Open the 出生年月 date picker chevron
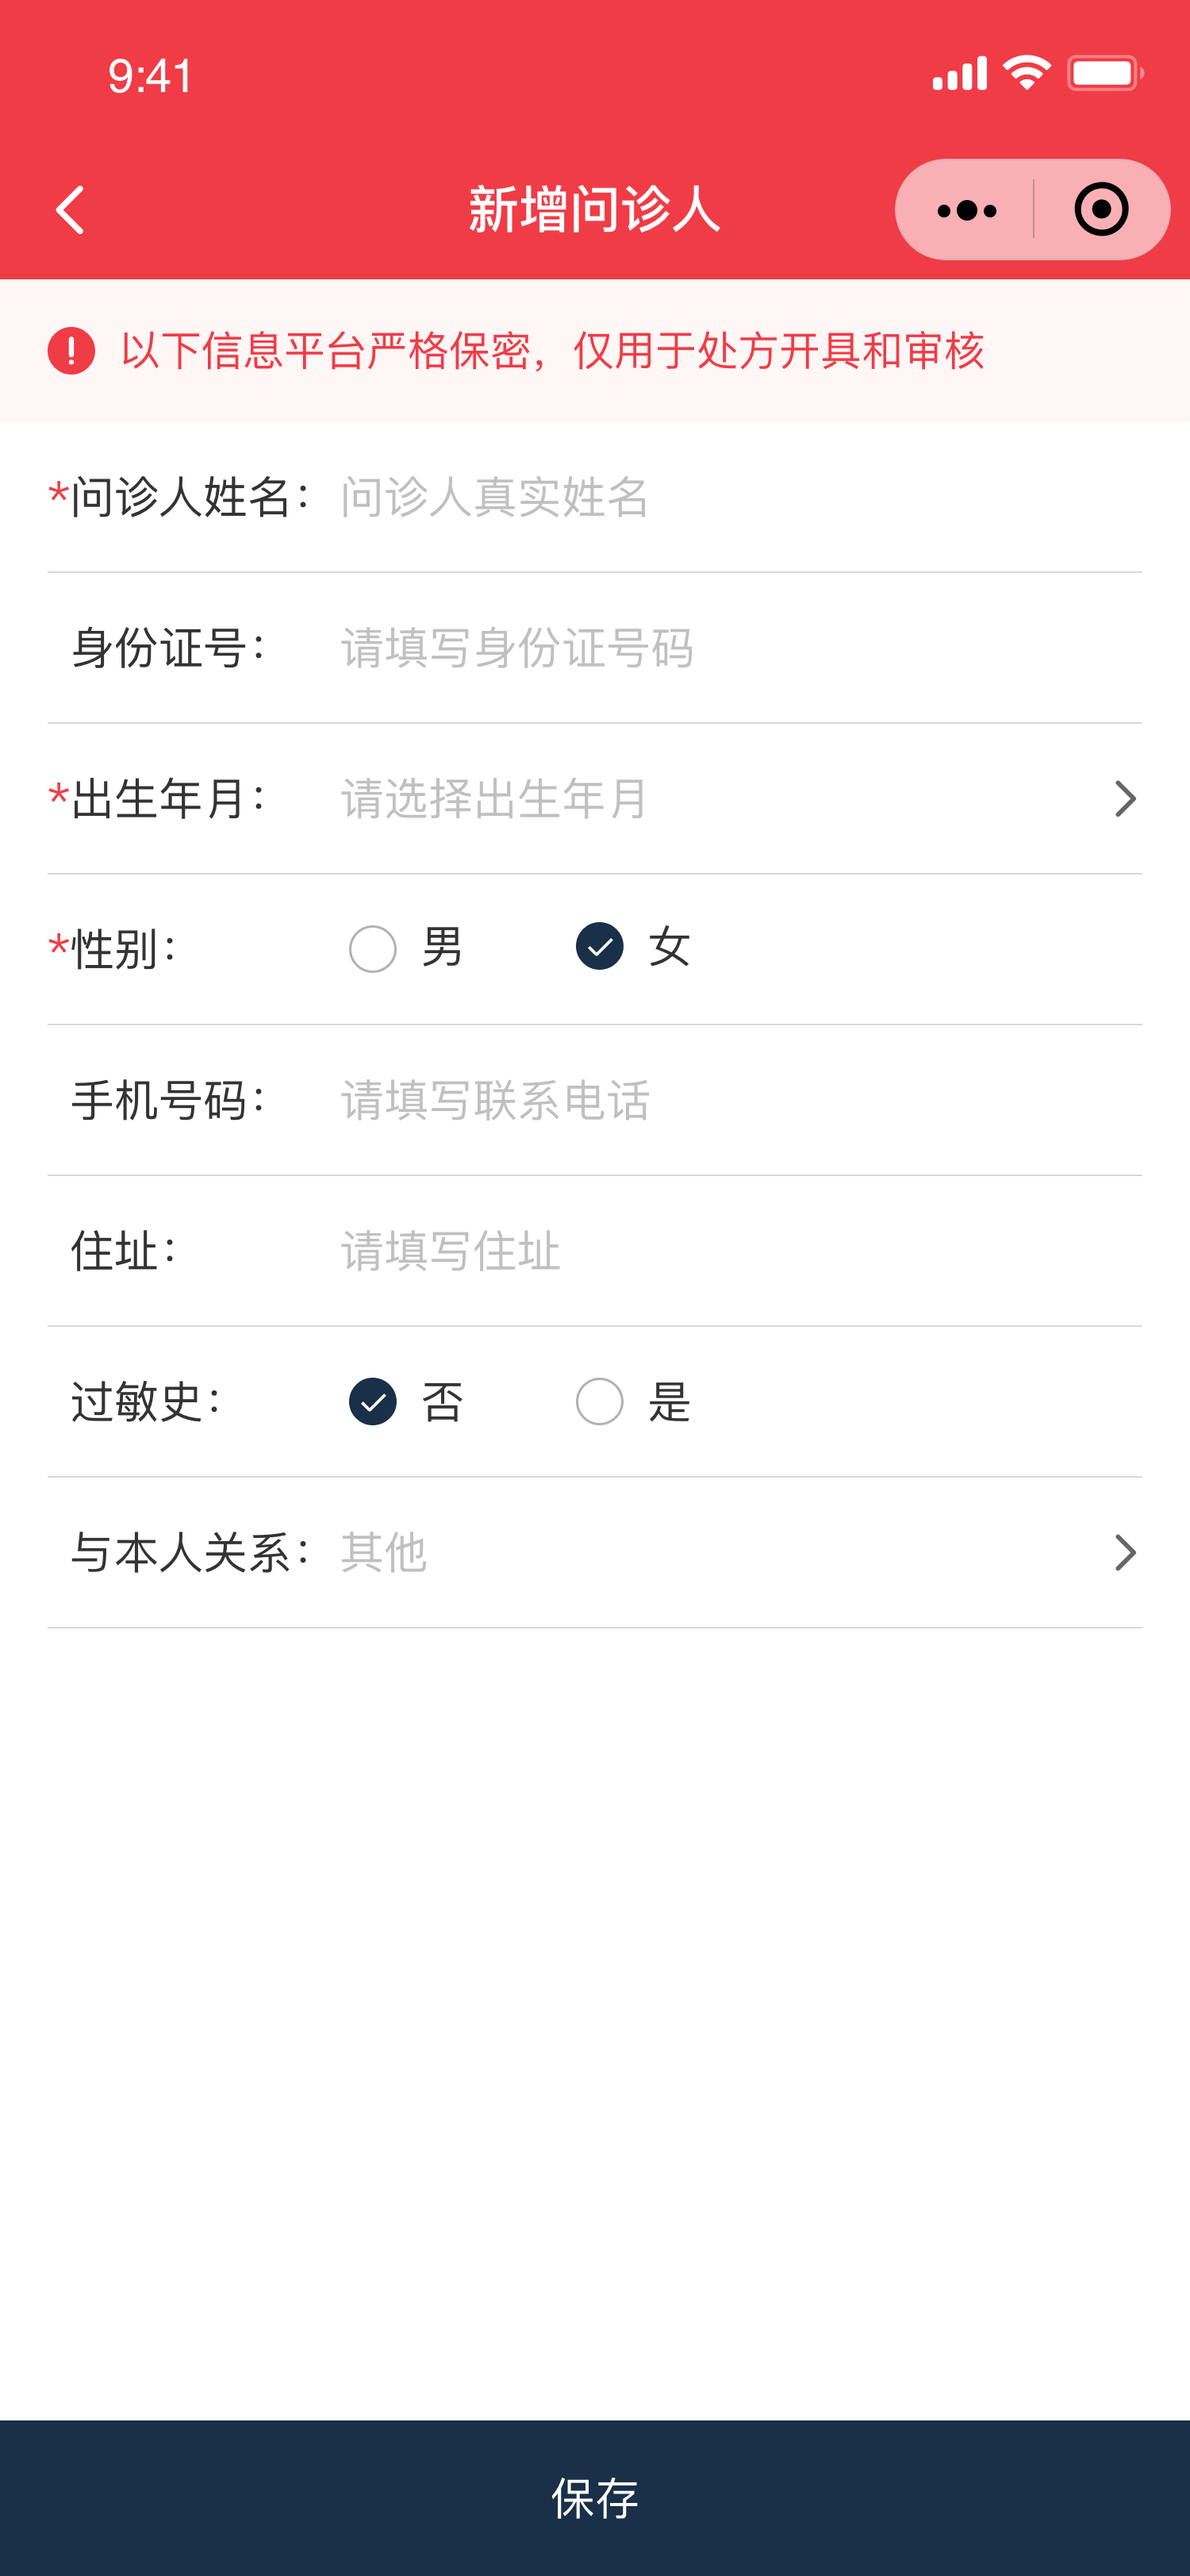The height and width of the screenshot is (2576, 1190). 1125,799
